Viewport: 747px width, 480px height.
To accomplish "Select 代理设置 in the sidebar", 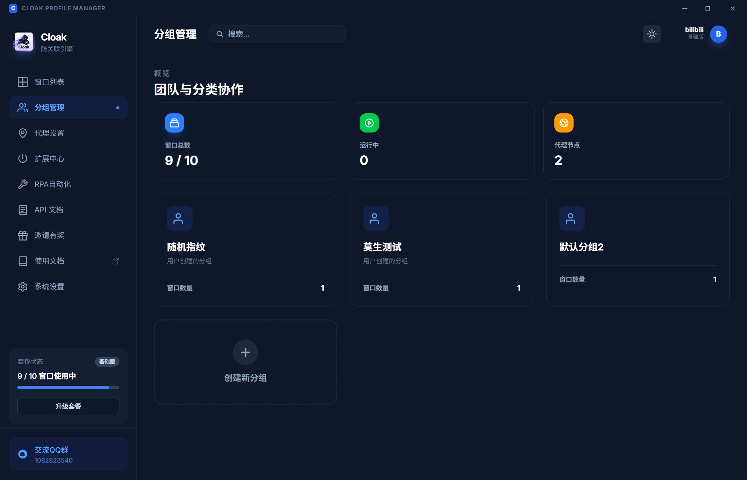I will coord(49,133).
